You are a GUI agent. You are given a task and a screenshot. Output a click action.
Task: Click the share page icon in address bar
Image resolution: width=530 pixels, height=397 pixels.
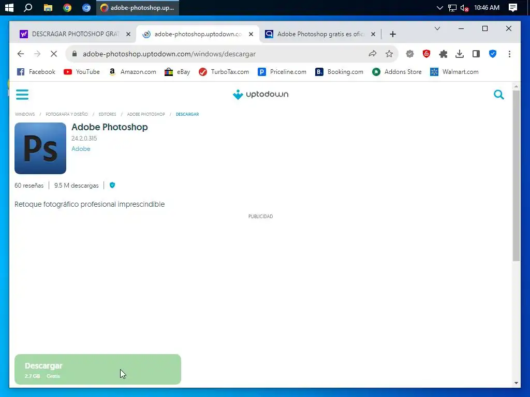point(373,54)
